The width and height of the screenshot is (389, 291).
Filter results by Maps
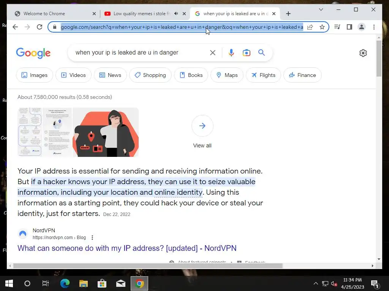pos(227,75)
